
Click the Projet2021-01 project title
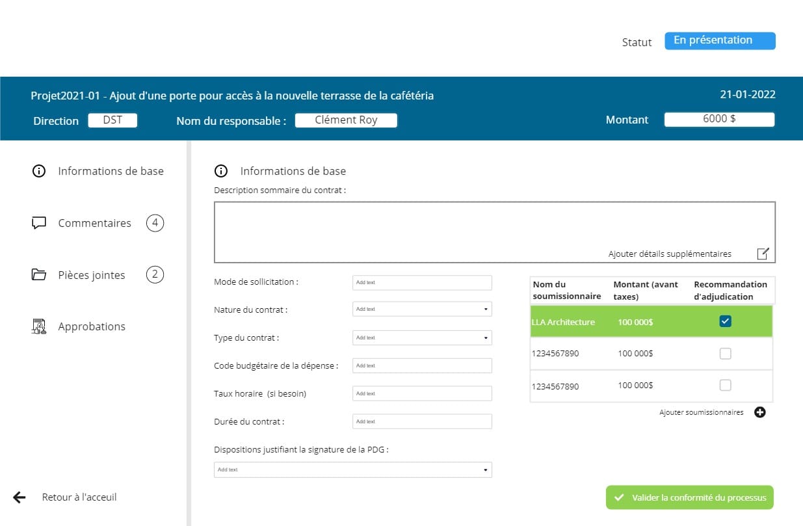tap(232, 96)
